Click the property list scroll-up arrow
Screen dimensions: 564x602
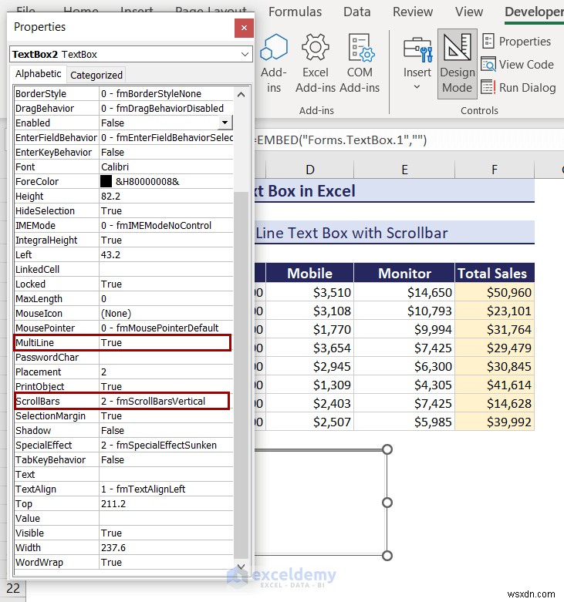[241, 95]
